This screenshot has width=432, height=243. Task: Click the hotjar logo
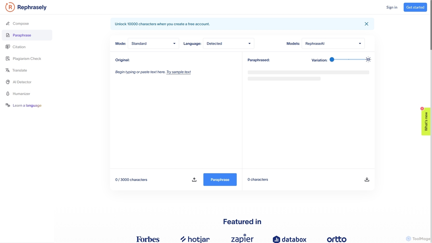pyautogui.click(x=195, y=239)
